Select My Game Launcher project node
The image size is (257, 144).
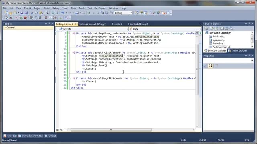[220, 33]
